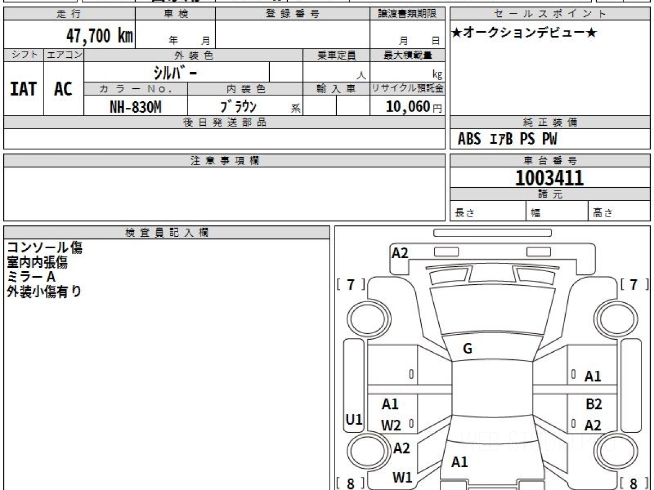Select the W2 mark on the car diagram
654x490 pixels.
(391, 426)
